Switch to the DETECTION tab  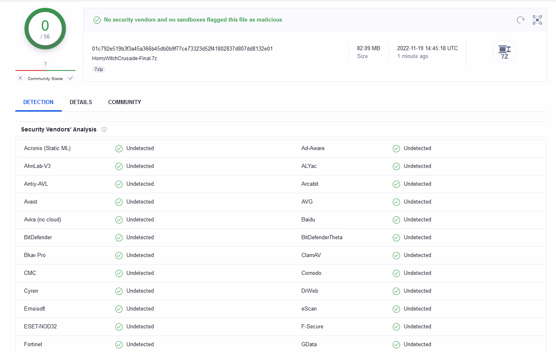click(39, 102)
